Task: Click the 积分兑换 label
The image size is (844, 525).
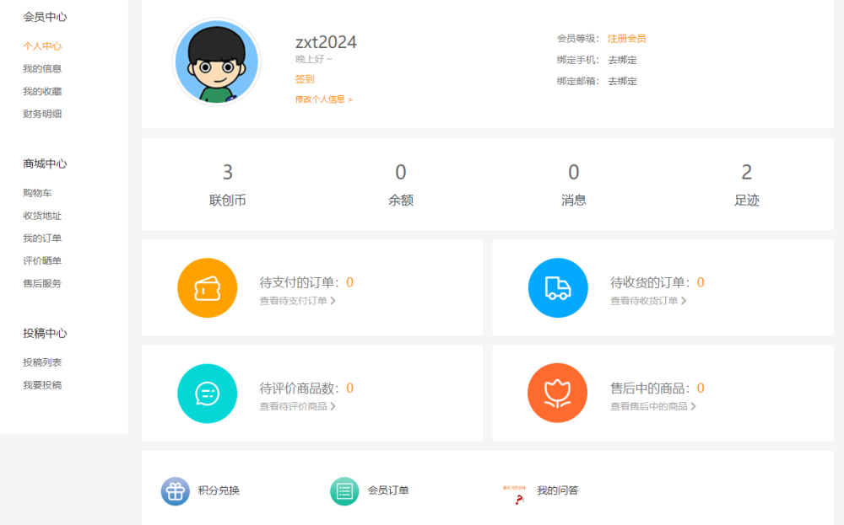Action: coord(219,490)
